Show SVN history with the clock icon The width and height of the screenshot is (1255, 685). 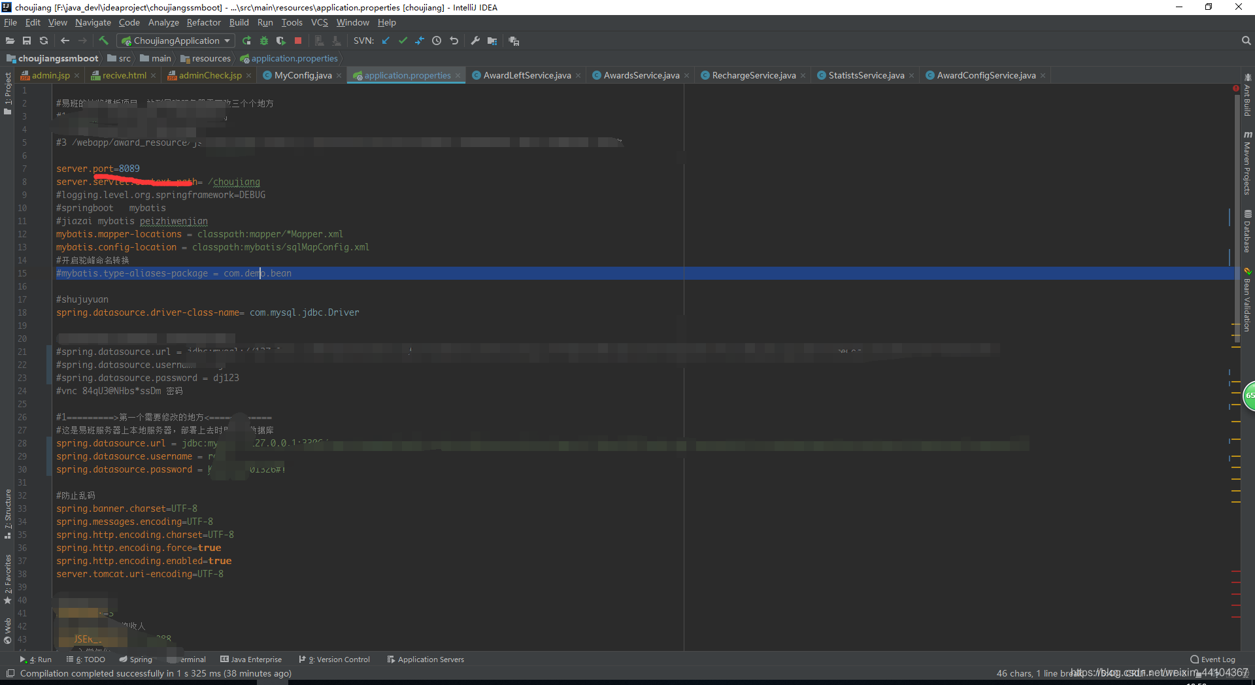click(437, 41)
